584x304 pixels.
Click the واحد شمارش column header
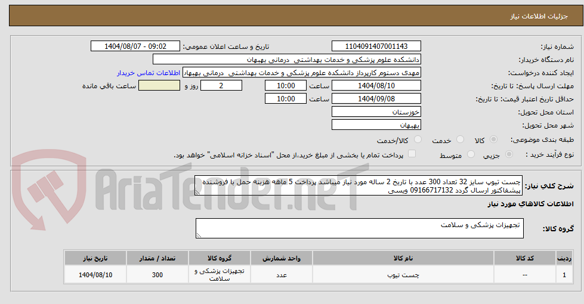point(282,258)
